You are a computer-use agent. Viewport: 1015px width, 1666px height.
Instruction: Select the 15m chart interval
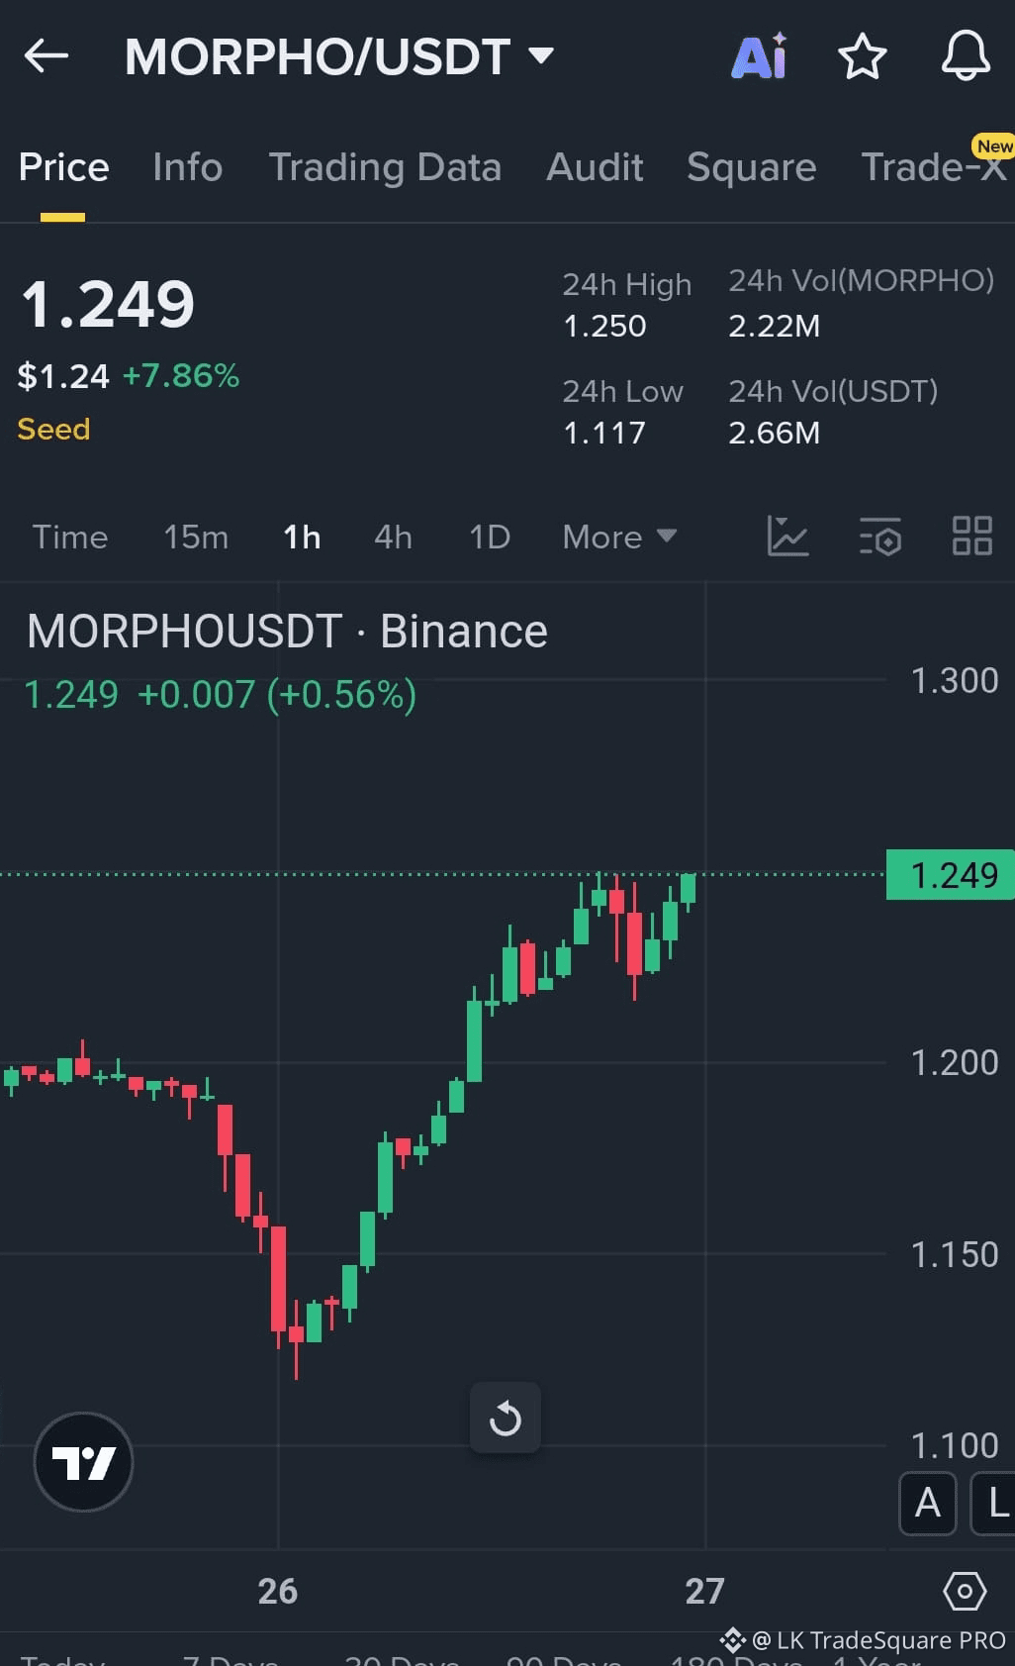196,537
